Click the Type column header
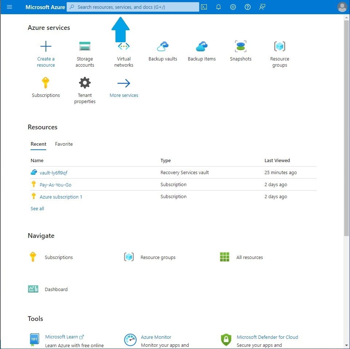 tap(166, 161)
